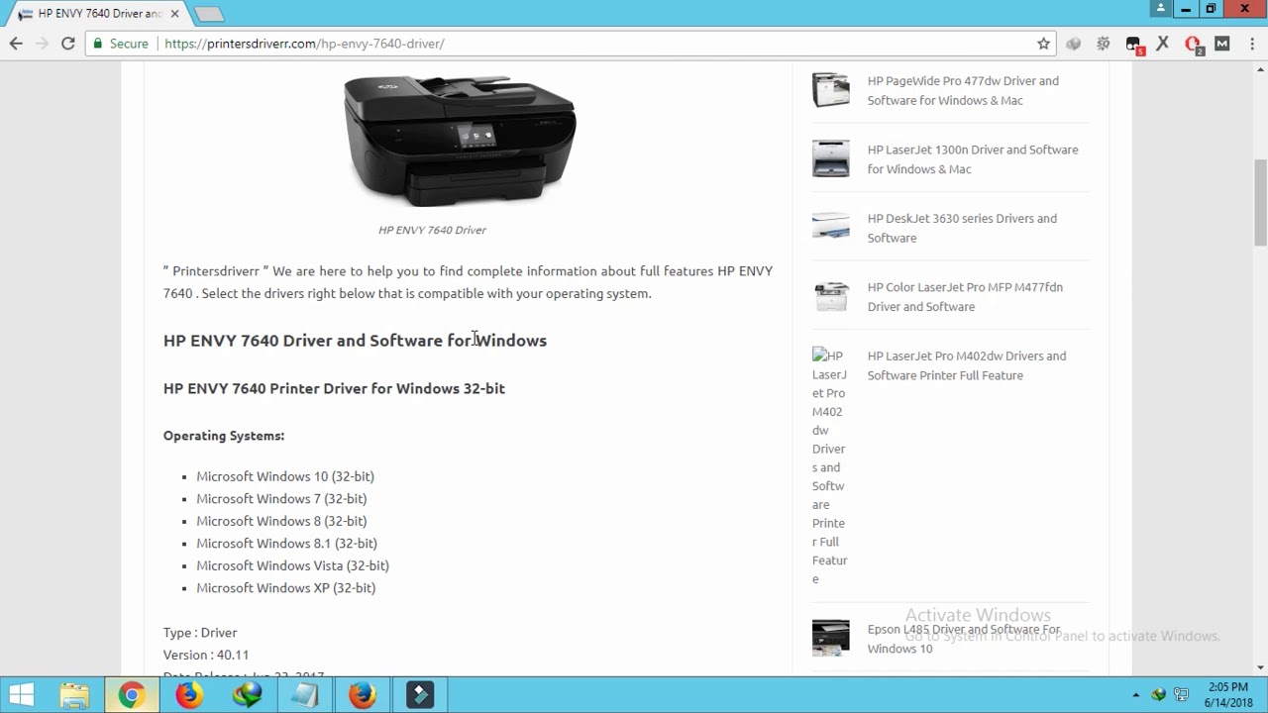The width and height of the screenshot is (1268, 713).
Task: Open the taskbar clock showing 2:05 PM
Action: tap(1228, 695)
